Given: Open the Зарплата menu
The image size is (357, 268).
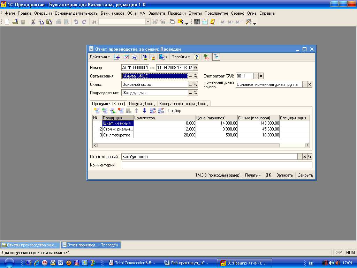Looking at the screenshot, I should pos(157,14).
